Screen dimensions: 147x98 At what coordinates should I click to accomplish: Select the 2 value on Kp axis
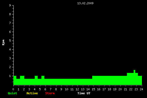click(10, 67)
